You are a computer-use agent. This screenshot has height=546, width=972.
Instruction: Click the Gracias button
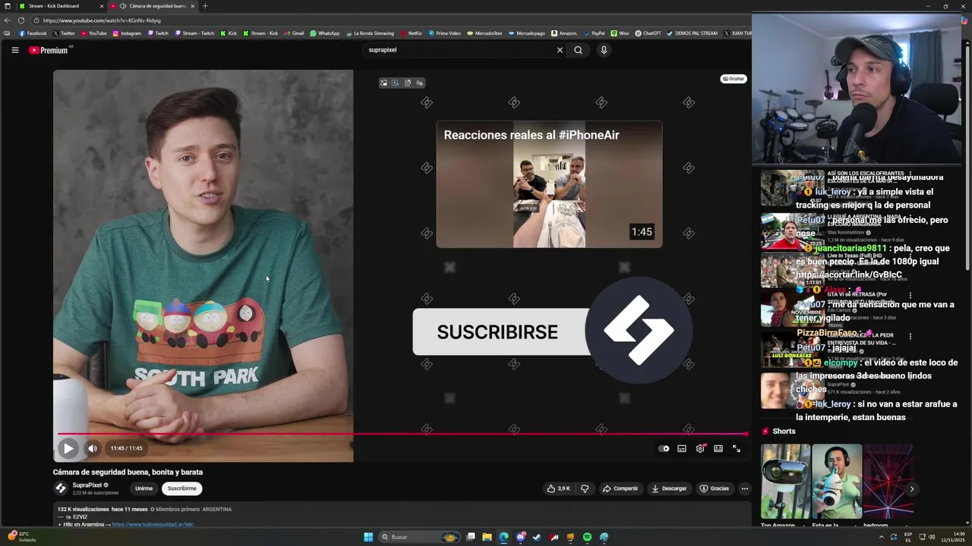pyautogui.click(x=714, y=488)
